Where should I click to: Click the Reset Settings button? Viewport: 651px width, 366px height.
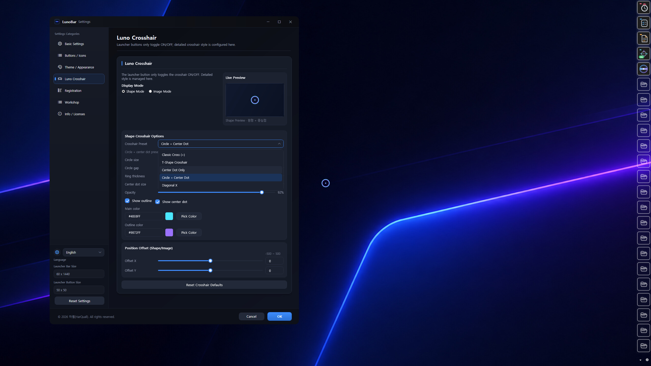pos(79,301)
